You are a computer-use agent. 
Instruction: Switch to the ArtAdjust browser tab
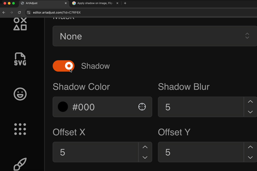click(43, 3)
